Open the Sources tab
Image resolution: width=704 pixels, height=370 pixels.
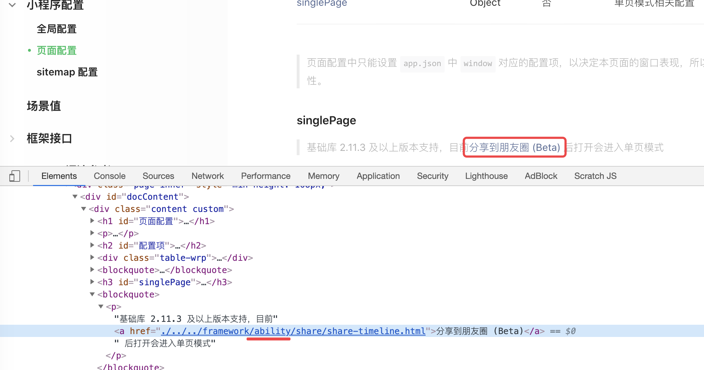158,176
